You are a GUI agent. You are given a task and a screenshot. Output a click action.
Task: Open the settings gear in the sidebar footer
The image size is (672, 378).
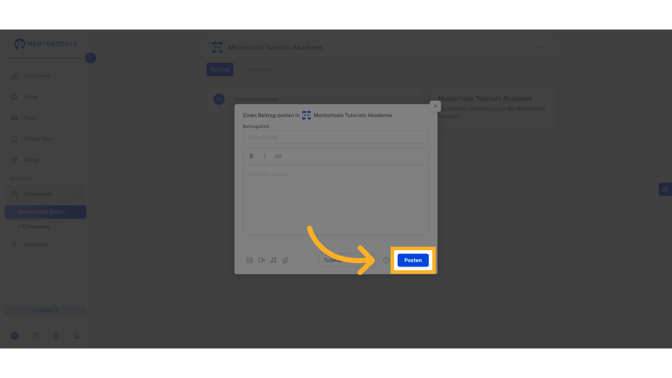click(56, 336)
